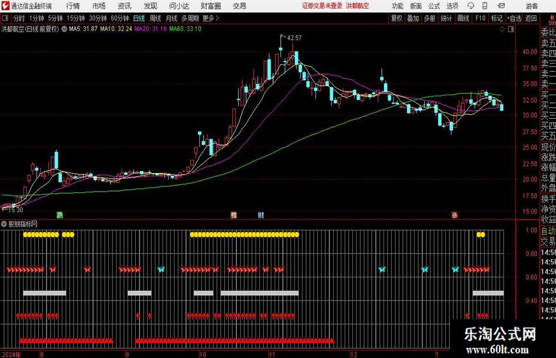Switch to the 1分钟 period

pos(36,18)
